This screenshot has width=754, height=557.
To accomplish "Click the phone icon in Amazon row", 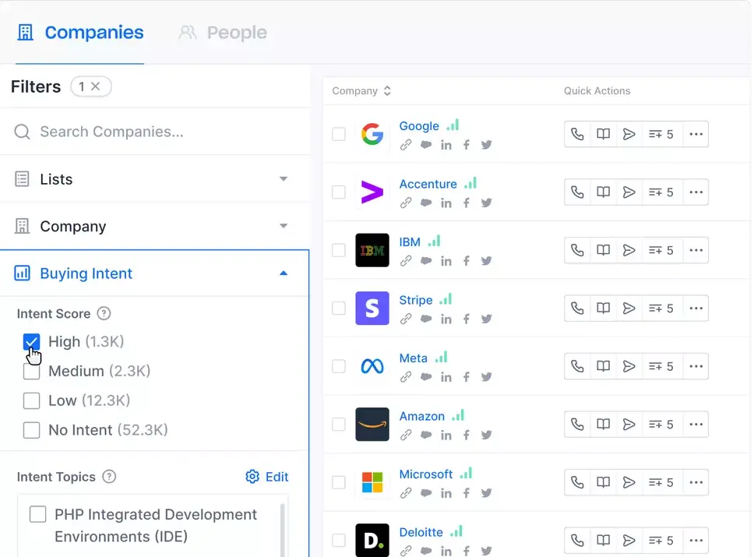I will click(577, 425).
